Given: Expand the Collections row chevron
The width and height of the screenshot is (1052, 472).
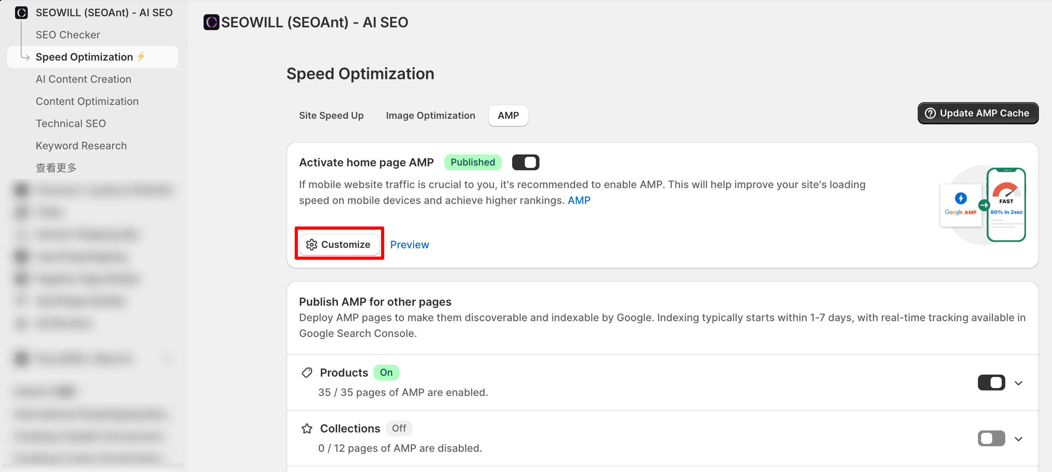Looking at the screenshot, I should tap(1018, 439).
